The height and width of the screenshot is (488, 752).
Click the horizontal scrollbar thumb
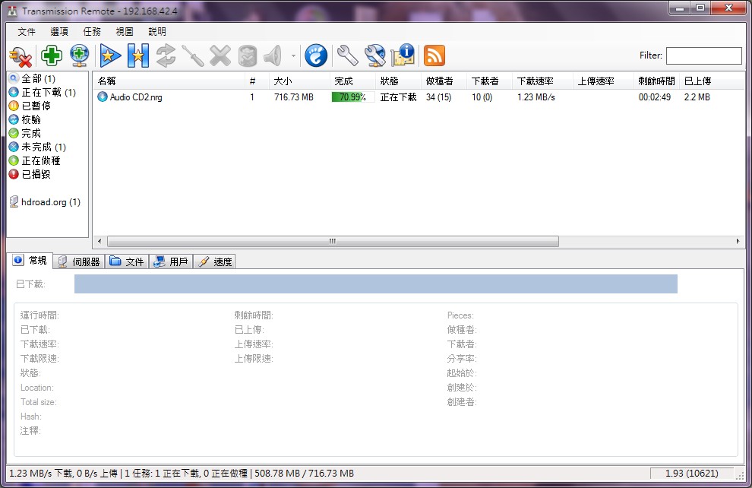(333, 241)
